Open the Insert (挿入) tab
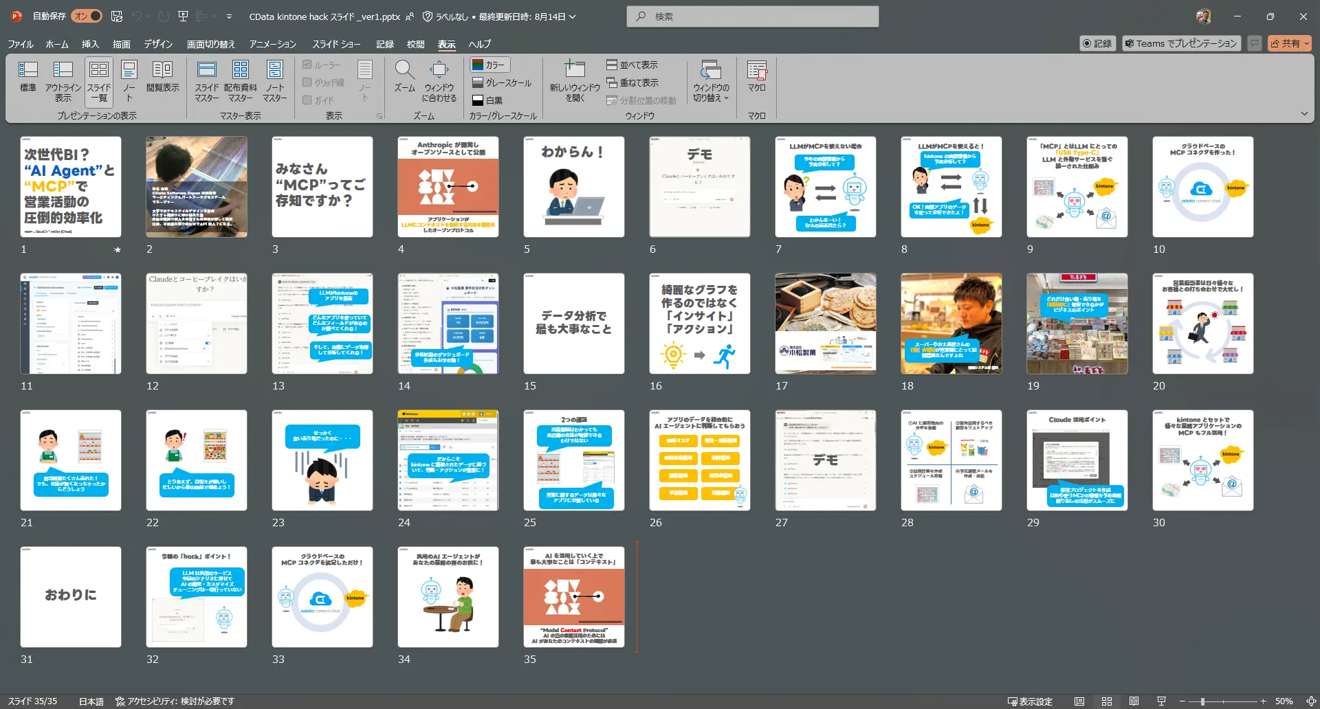The width and height of the screenshot is (1320, 709). 90,44
